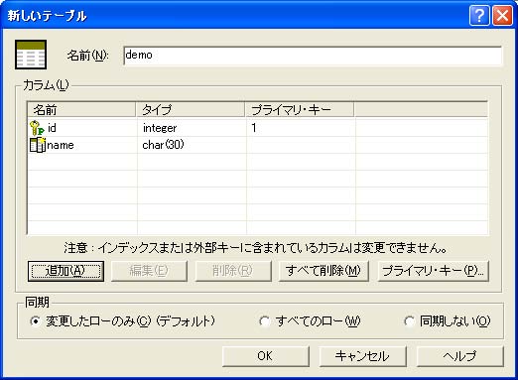Viewport: 518px width, 380px height.
Task: Click the primary key icon beside id
Action: click(37, 128)
